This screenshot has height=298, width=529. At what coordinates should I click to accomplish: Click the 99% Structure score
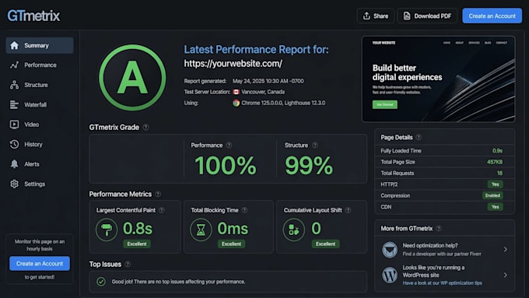(309, 166)
